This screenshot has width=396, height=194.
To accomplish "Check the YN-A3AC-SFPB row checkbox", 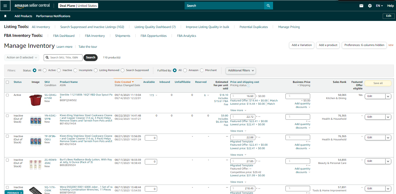I will click(7, 116).
